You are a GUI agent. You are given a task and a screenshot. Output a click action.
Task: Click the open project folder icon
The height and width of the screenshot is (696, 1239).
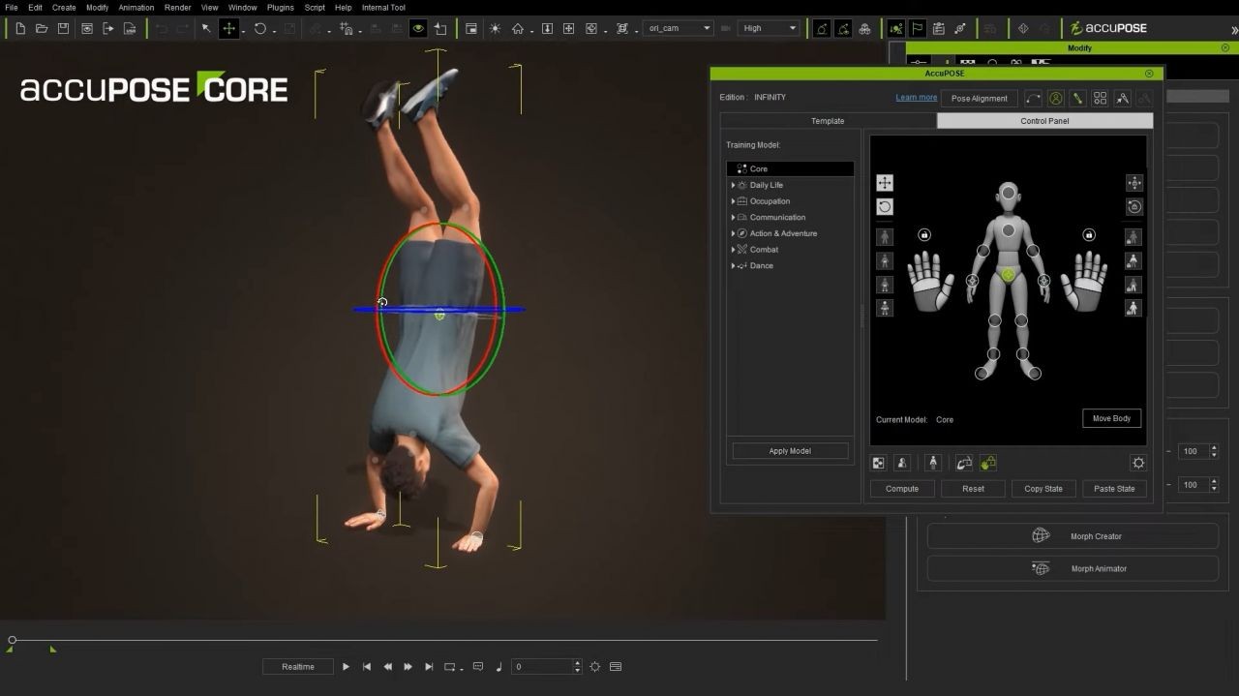point(42,29)
